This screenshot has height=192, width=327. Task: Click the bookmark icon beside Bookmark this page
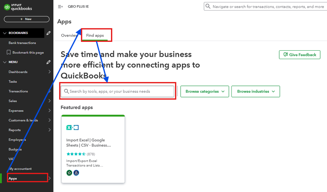(x=9, y=53)
